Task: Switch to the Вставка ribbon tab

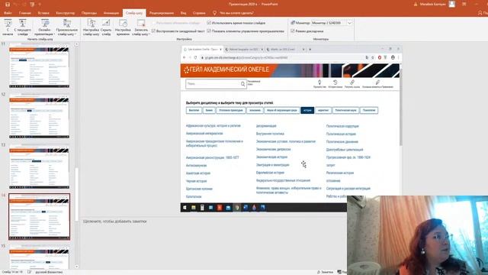Action: click(43, 13)
